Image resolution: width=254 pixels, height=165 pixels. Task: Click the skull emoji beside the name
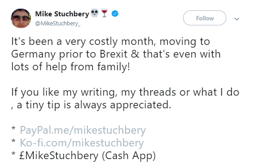(x=95, y=13)
